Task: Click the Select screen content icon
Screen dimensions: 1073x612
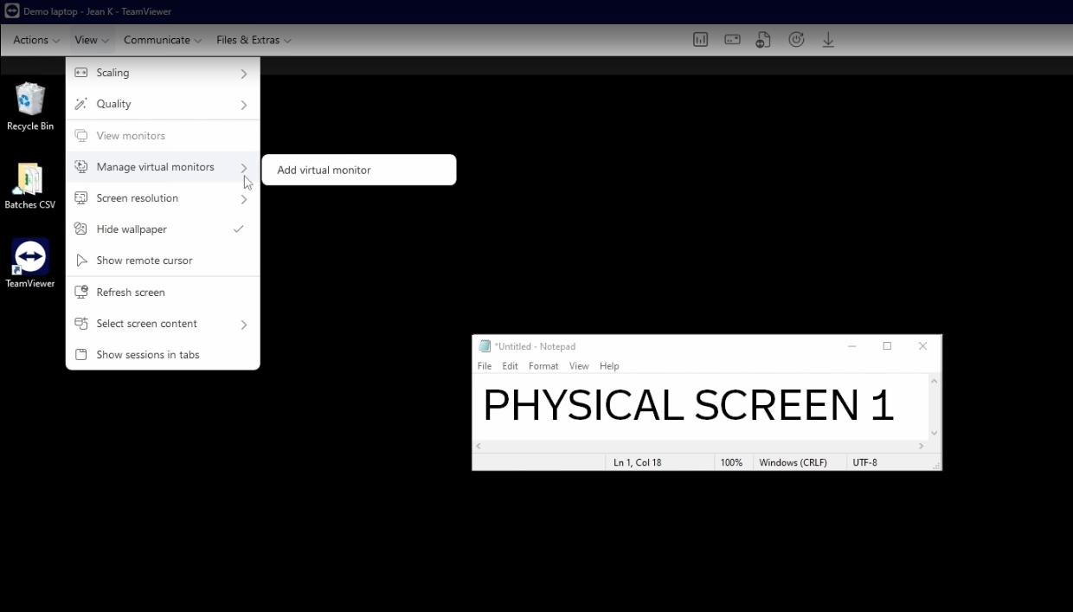Action: coord(81,324)
